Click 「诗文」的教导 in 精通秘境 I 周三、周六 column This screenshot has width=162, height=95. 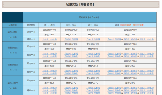(93, 39)
